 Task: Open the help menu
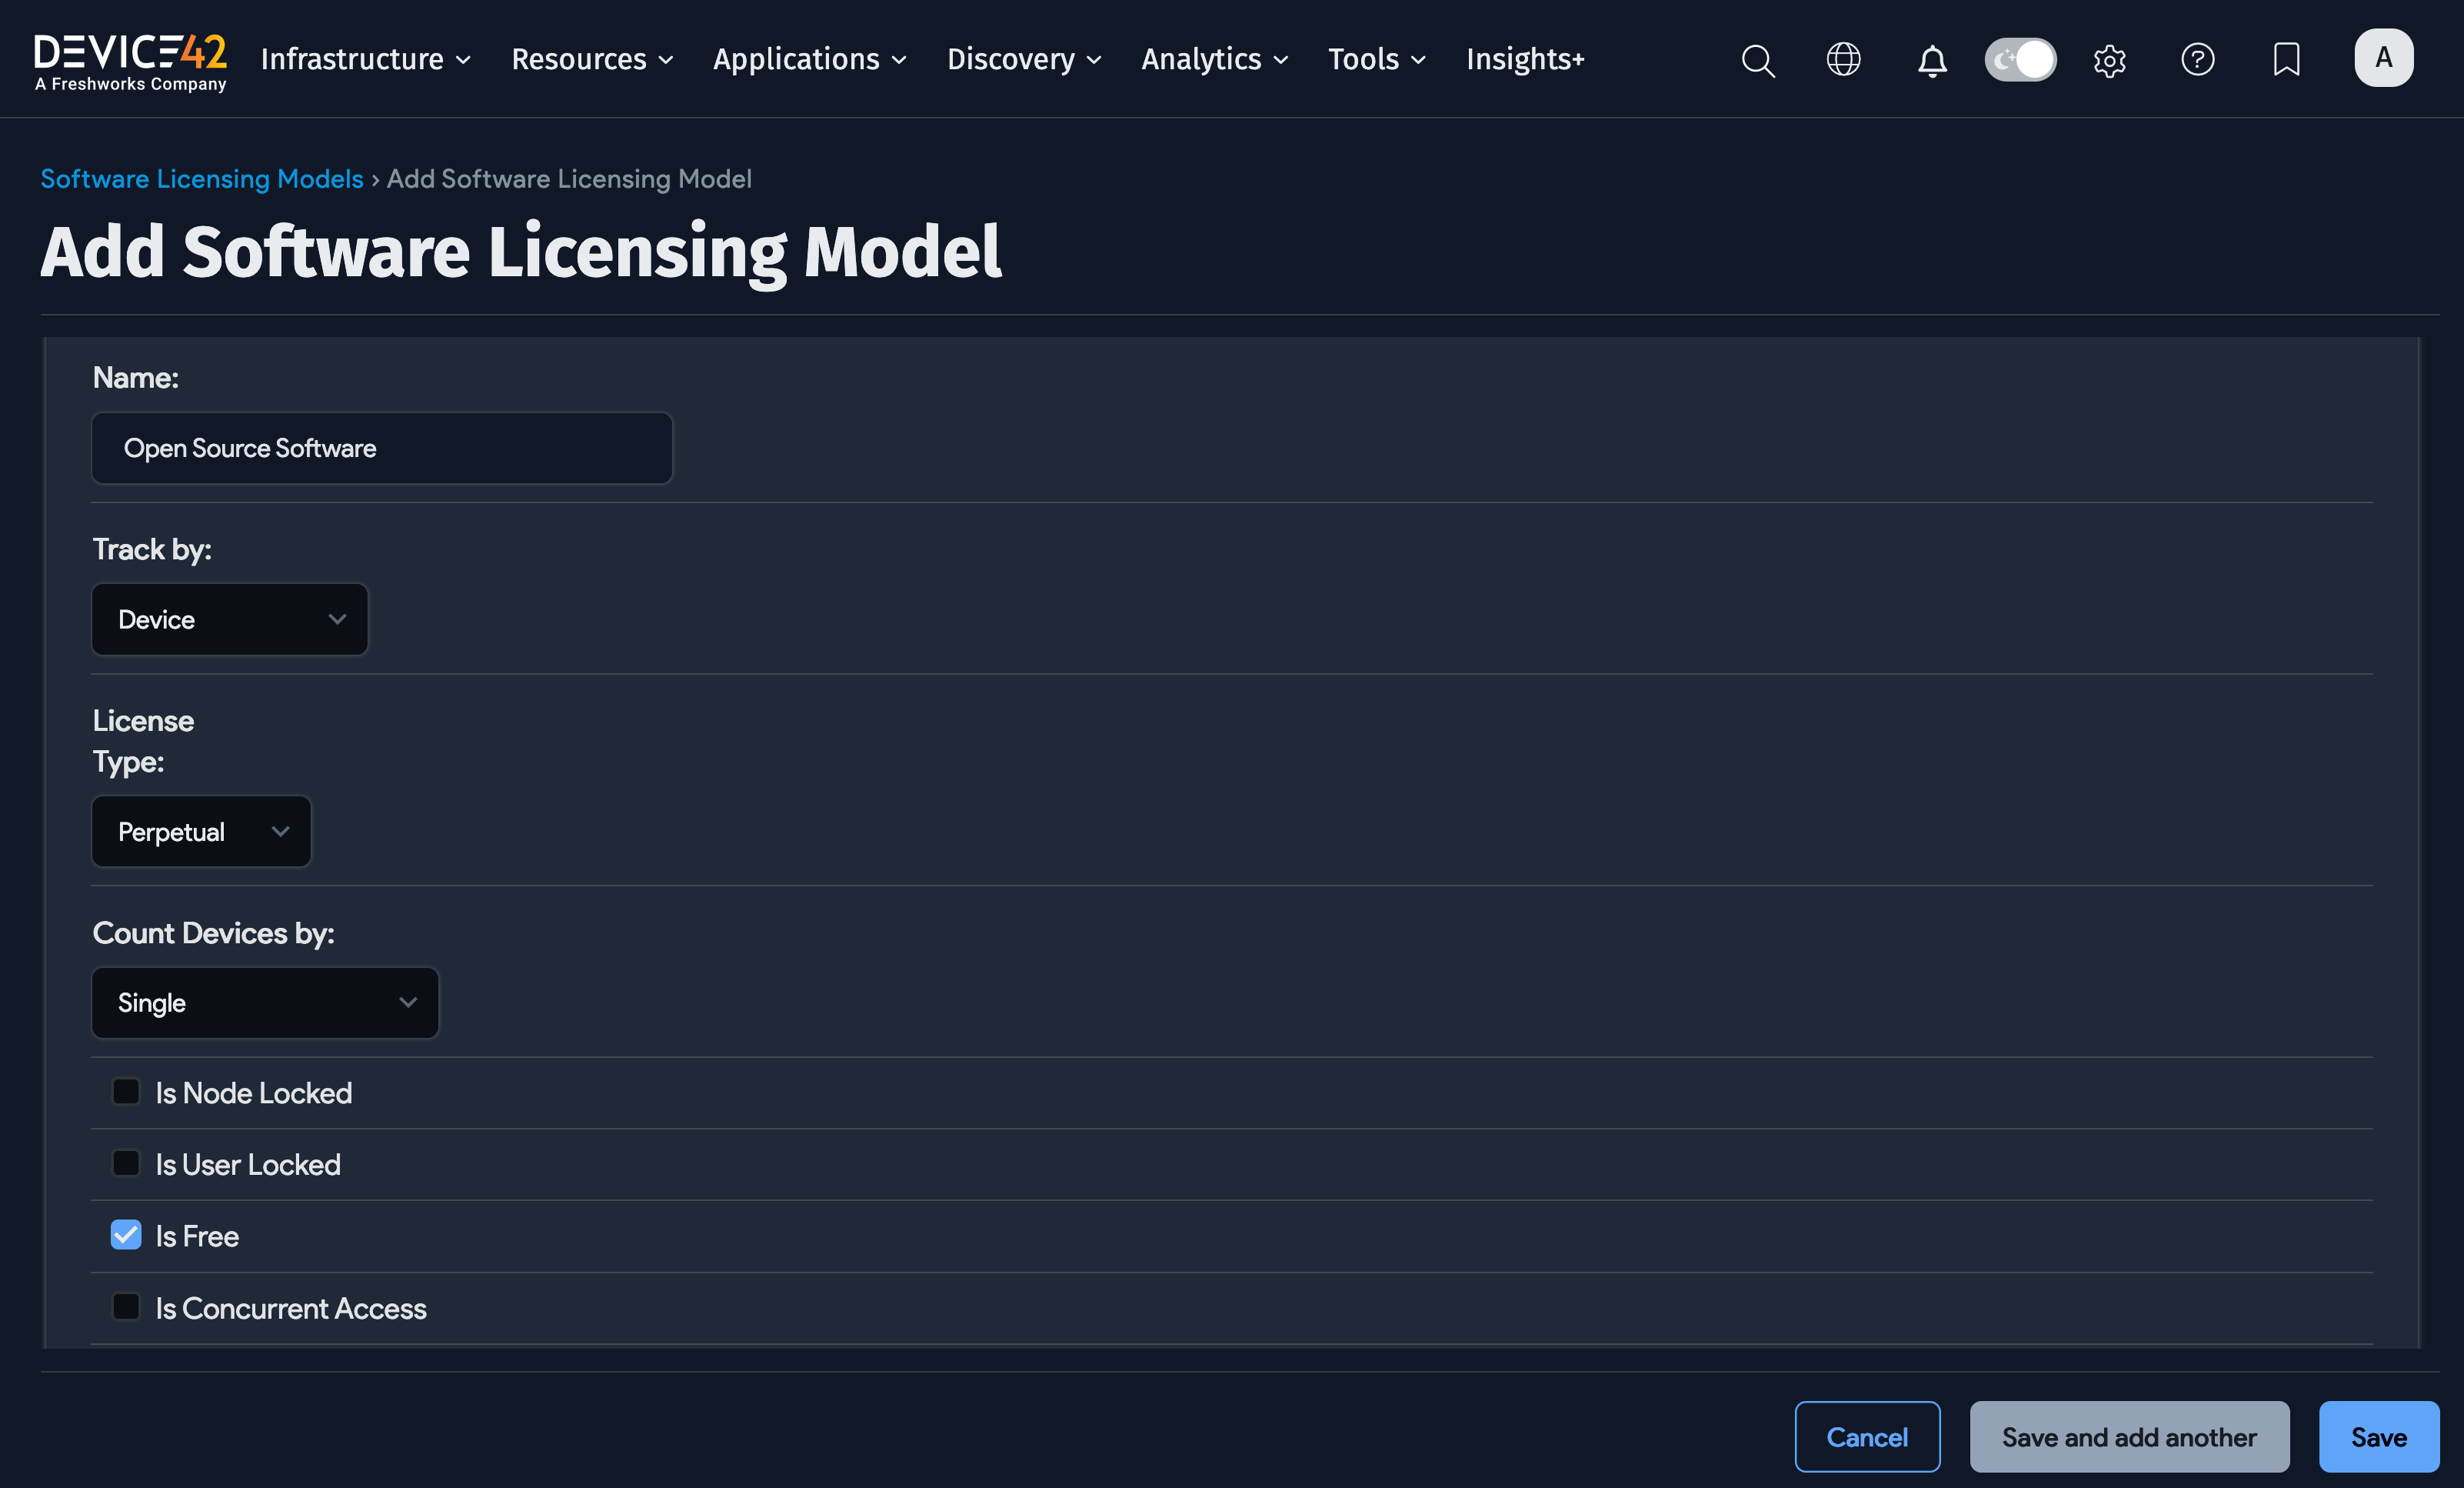pos(2198,60)
